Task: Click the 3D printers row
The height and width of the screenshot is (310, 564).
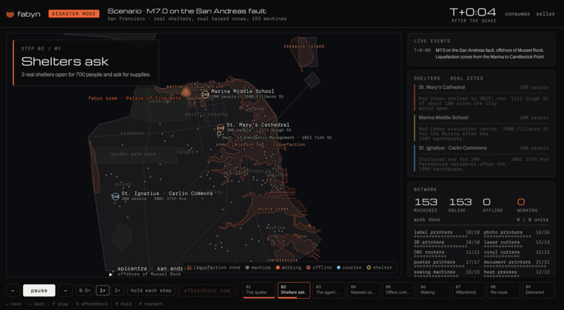Action: pos(446,244)
